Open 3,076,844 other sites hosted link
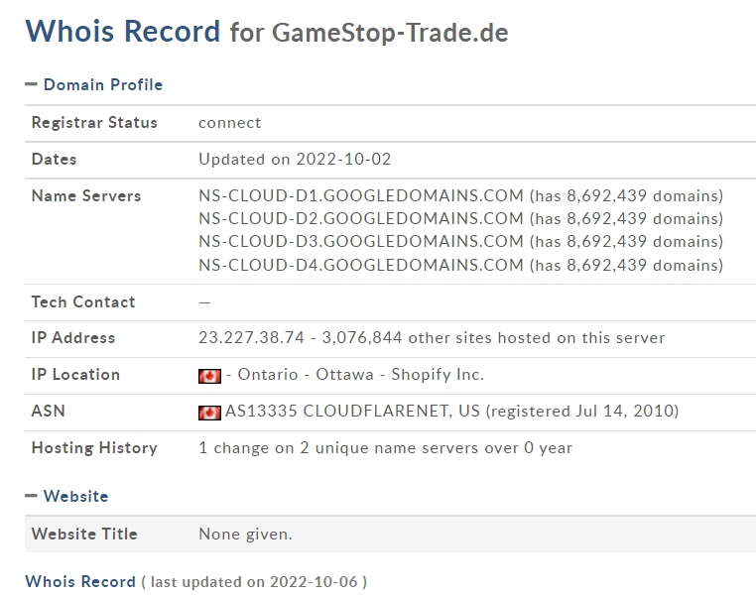Viewport: 756px width, 598px height. 493,338
